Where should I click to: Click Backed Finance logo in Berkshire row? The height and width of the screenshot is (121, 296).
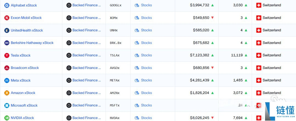point(69,43)
